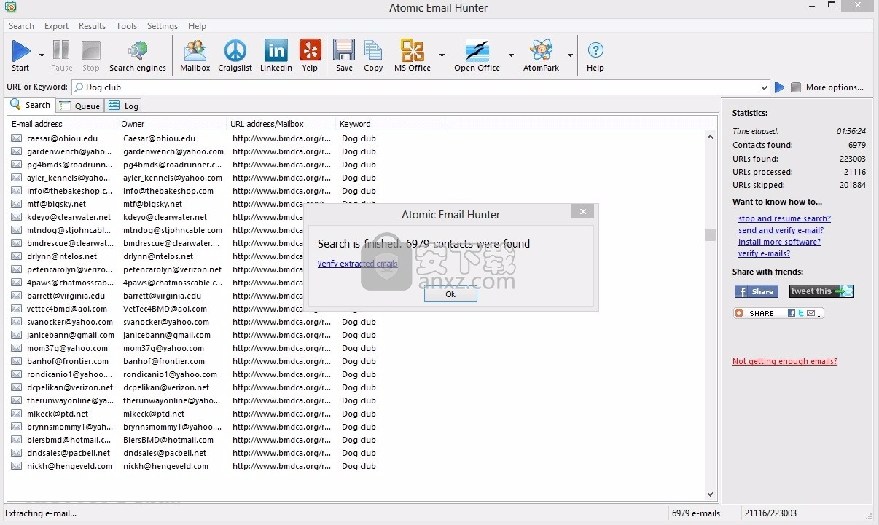Image resolution: width=879 pixels, height=525 pixels.
Task: Open 'install more software?' link
Action: [x=779, y=242]
